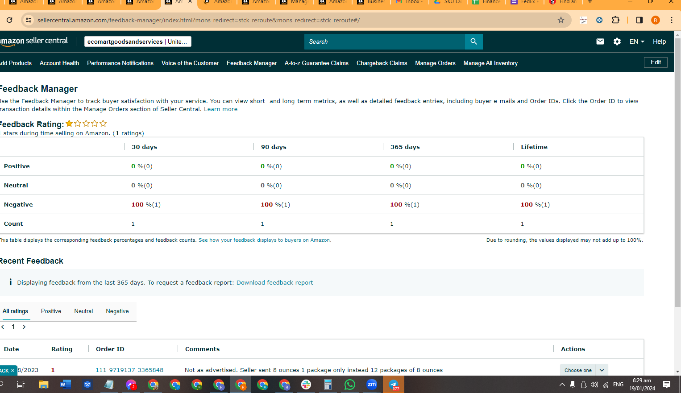681x393 pixels.
Task: Open WhatsApp from the taskbar
Action: (350, 385)
